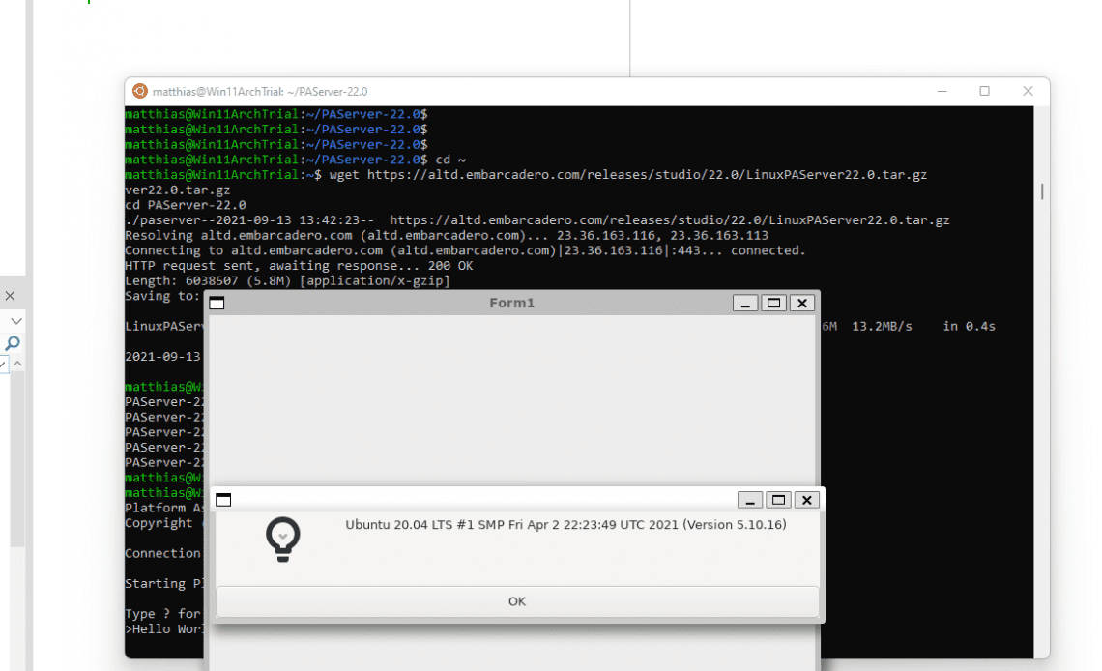Click the '13.2MB/s' download speed text
Viewport: 1102px width, 671px height.
coord(882,326)
